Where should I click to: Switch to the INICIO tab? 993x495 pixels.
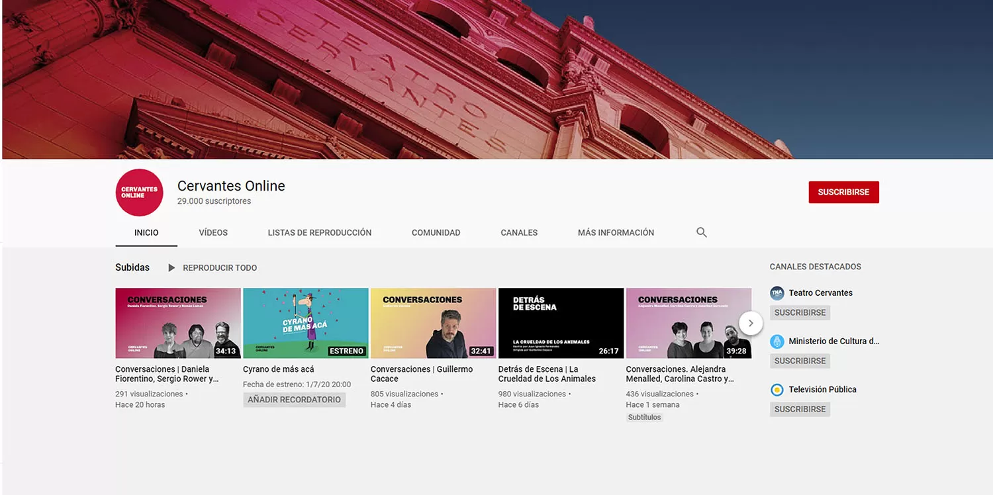click(x=146, y=233)
